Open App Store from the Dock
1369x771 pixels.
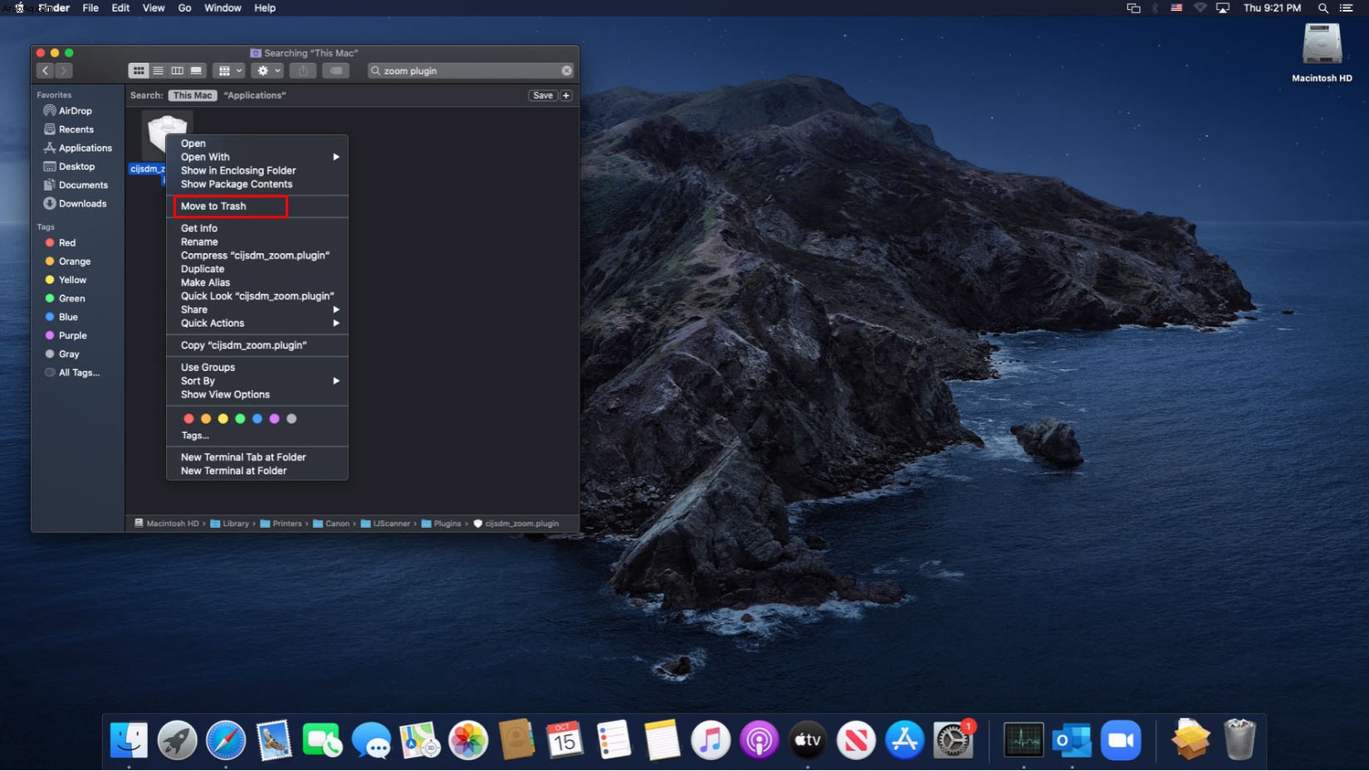[x=905, y=740]
